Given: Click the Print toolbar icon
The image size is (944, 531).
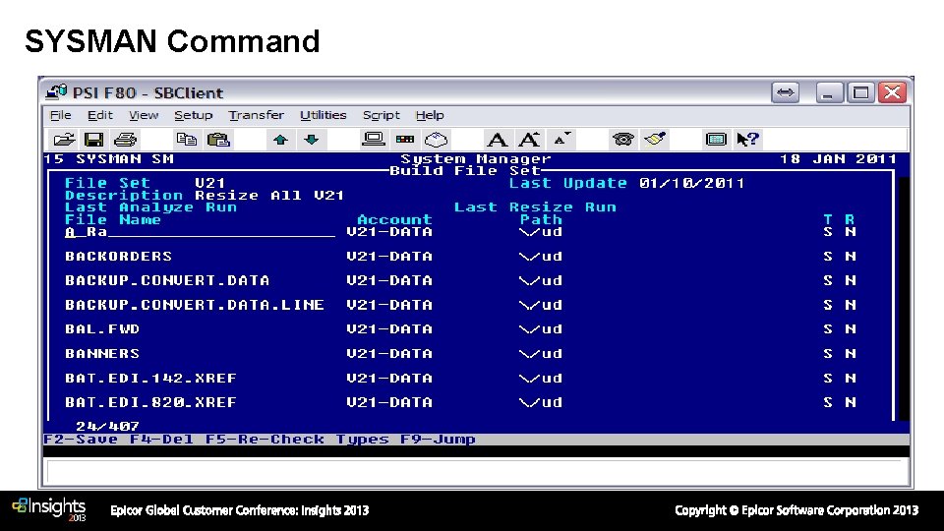Looking at the screenshot, I should point(125,140).
